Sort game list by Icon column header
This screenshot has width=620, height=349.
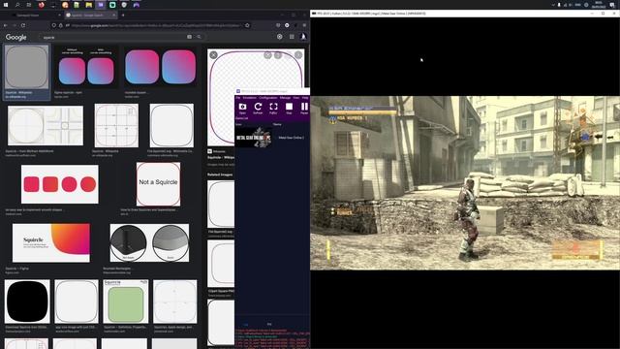pos(238,124)
